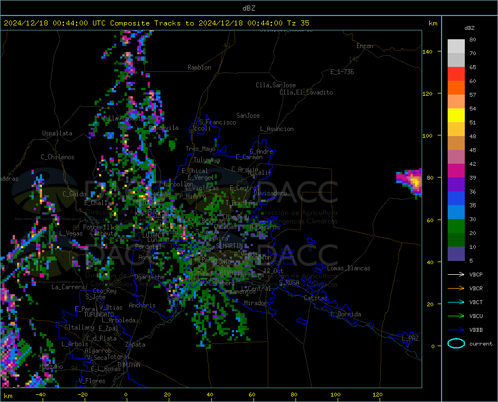This screenshot has width=498, height=402.
Task: Select the bright green 20 dBZ swatch
Action: click(456, 226)
